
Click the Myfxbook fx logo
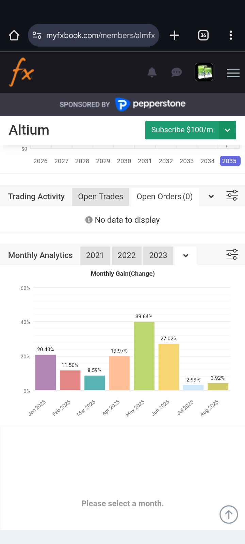(x=21, y=72)
